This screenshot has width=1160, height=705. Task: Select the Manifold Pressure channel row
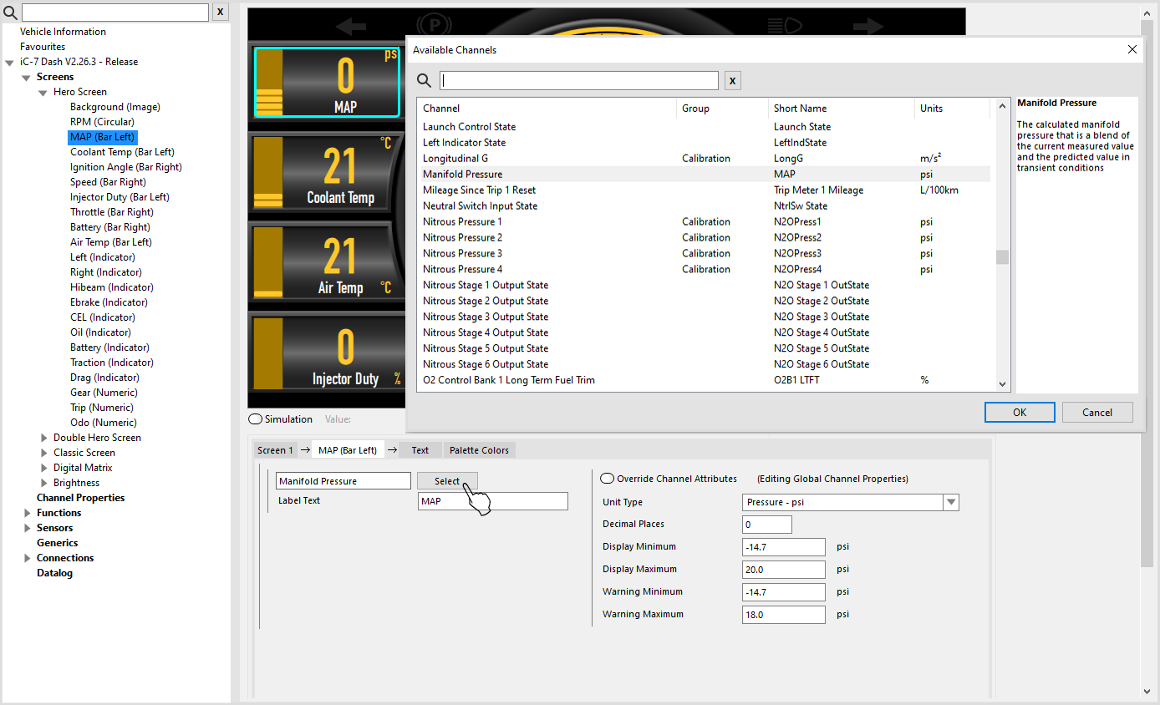coord(704,175)
